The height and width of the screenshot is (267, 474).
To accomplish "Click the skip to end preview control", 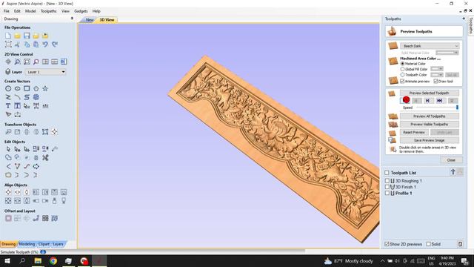I will (x=439, y=101).
